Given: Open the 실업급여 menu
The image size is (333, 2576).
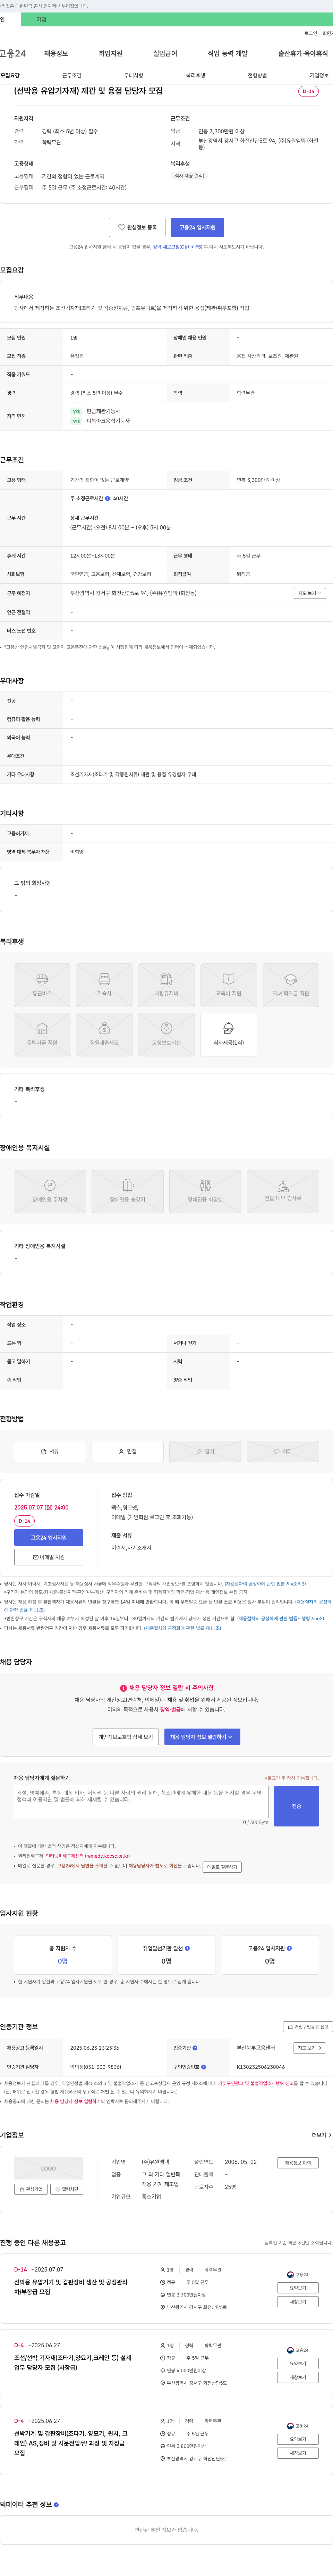Looking at the screenshot, I should pos(165,53).
